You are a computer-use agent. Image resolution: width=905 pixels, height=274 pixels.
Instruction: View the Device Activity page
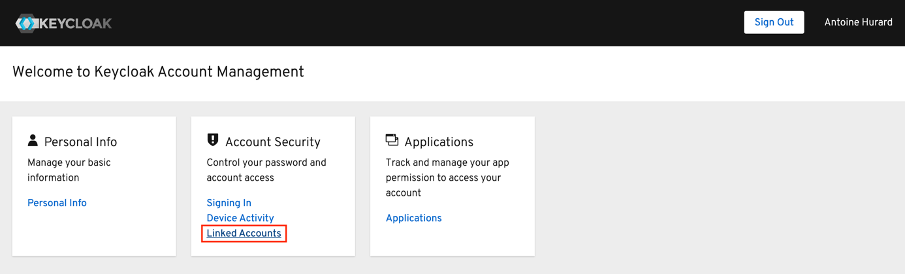click(x=240, y=218)
